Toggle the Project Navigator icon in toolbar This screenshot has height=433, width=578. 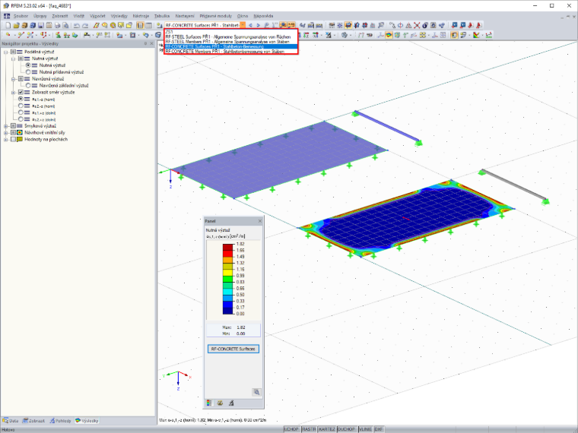tap(140, 25)
